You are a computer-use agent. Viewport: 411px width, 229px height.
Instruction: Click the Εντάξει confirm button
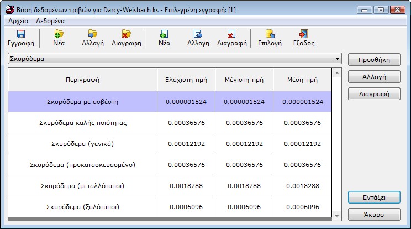tap(374, 197)
